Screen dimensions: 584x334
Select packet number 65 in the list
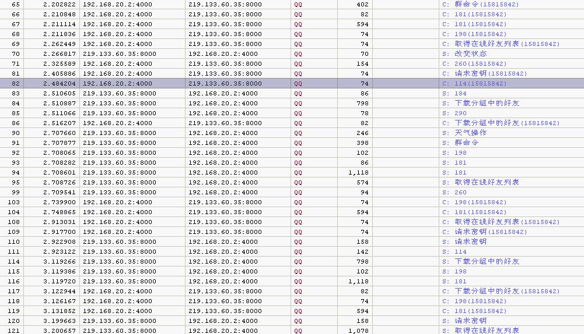tap(16, 5)
